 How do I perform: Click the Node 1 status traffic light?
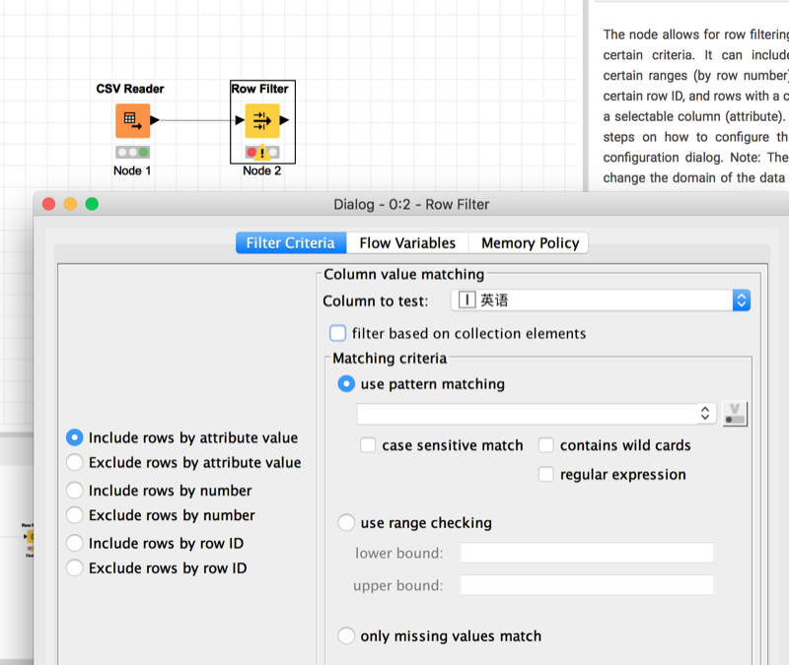[x=133, y=152]
